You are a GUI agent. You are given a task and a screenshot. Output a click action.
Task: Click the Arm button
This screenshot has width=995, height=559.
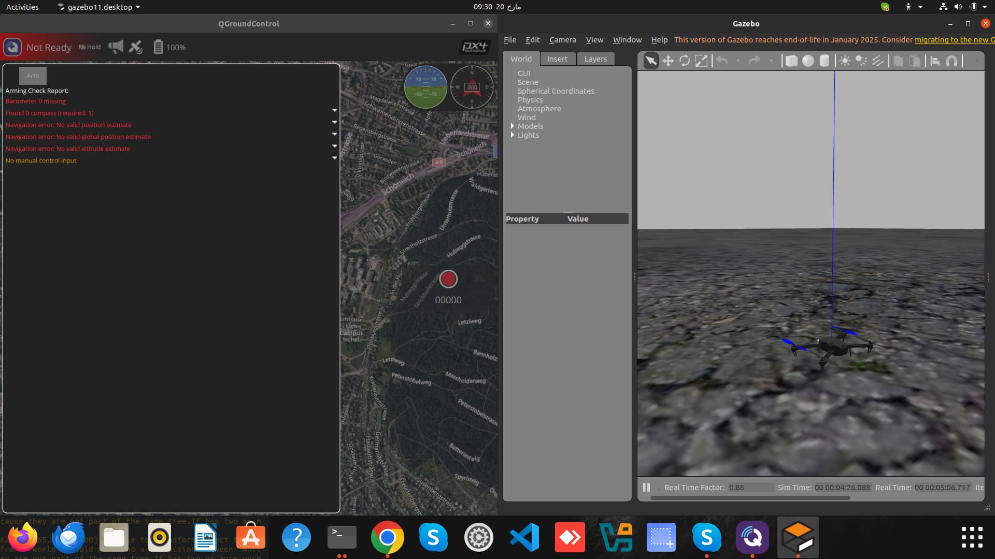click(x=33, y=76)
